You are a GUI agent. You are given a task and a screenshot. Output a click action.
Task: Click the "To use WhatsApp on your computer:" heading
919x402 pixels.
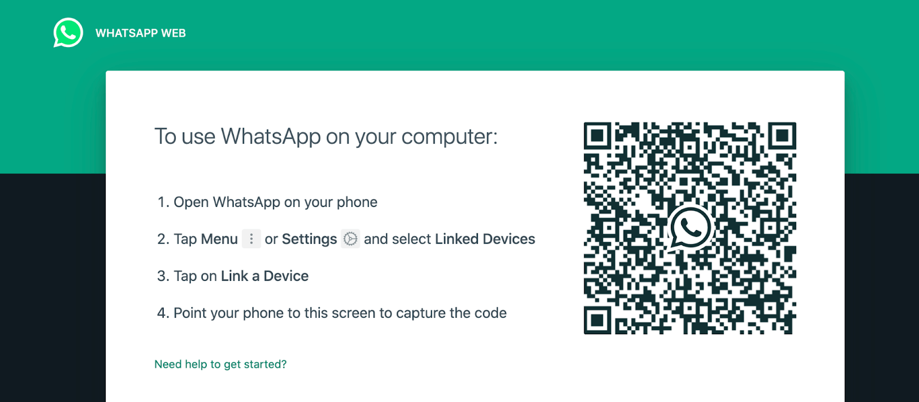(x=326, y=136)
